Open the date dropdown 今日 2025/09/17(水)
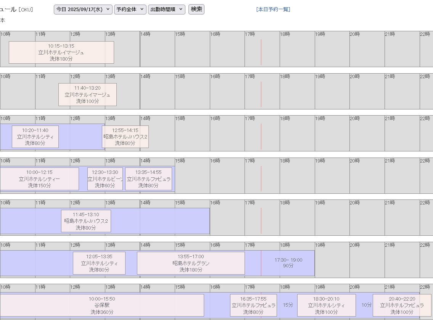Image resolution: width=433 pixels, height=320 pixels. click(83, 10)
